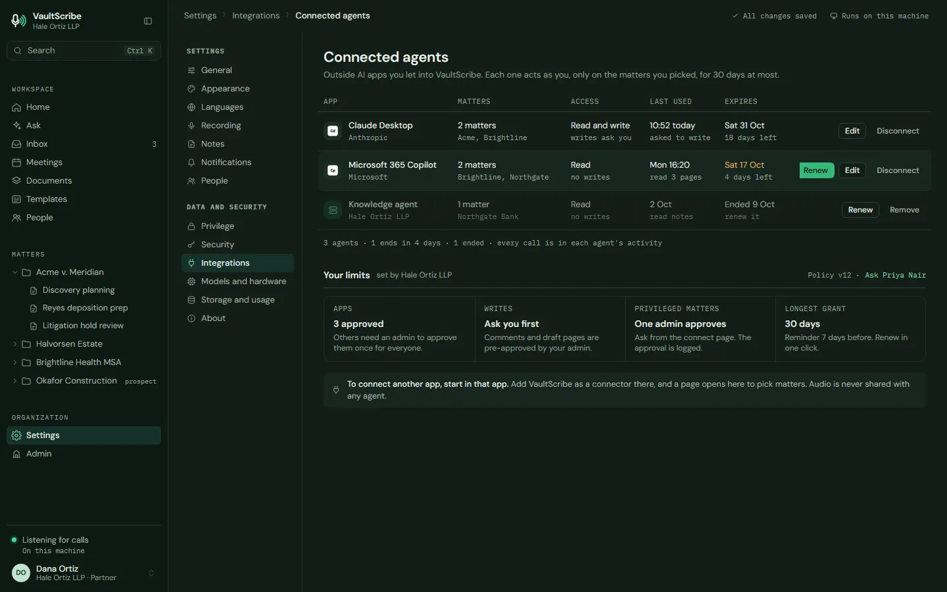
Task: Click the 'Brightline, Northgate' matters text
Action: 503,178
